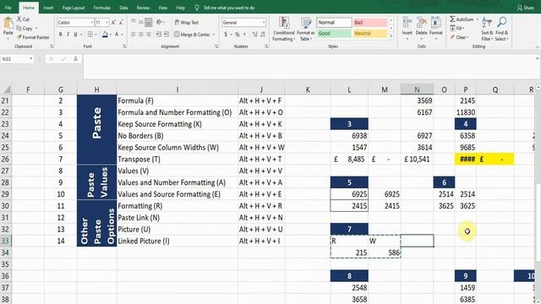This screenshot has width=541, height=304.
Task: Click the Copy button in Clipboard group
Action: tap(25, 28)
